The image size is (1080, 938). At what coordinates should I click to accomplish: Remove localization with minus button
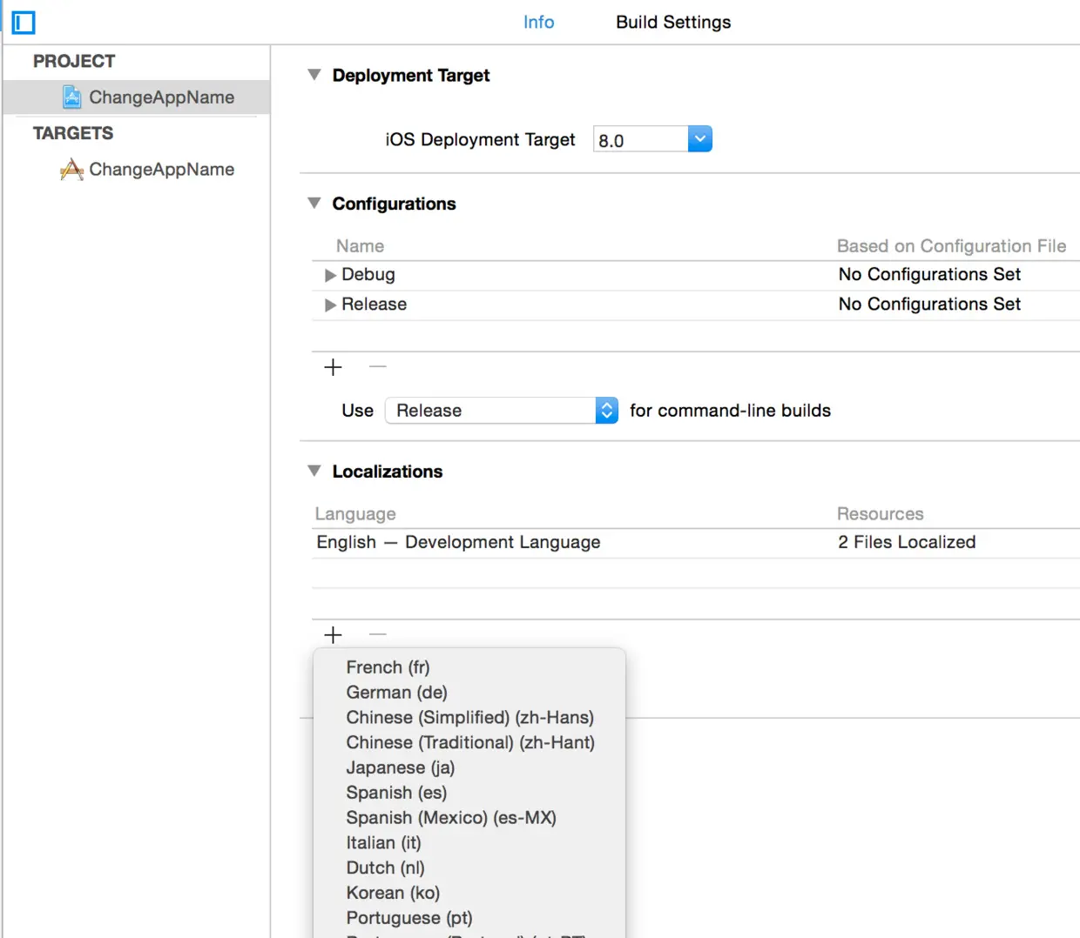(x=377, y=635)
